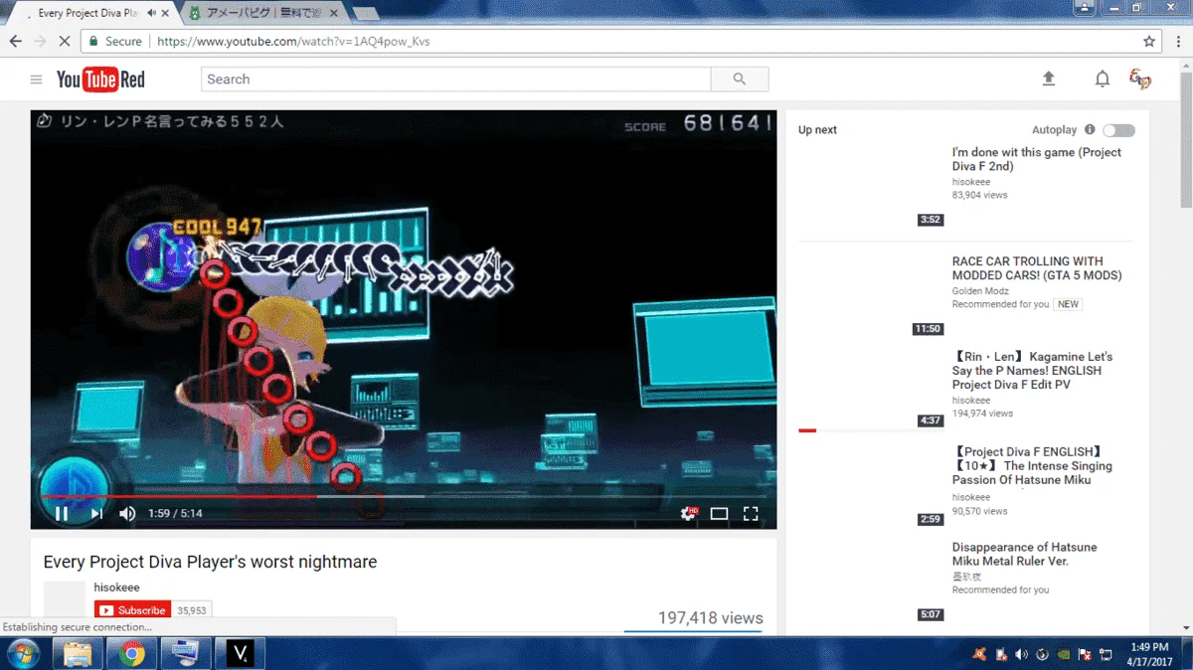This screenshot has width=1193, height=670.
Task: Open "Disappearance of Hatsune Miku Metal Ruler" video
Action: pos(1025,555)
